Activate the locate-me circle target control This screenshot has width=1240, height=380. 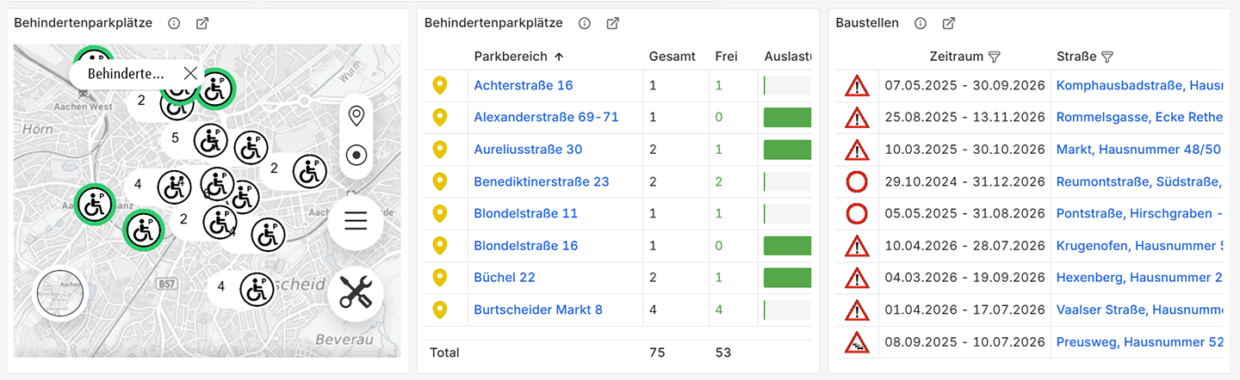[356, 156]
